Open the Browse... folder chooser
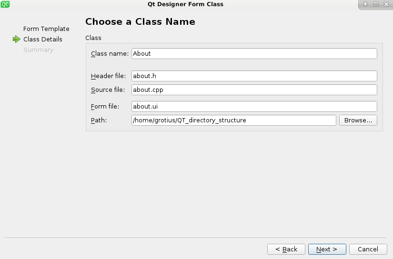Screen dimensions: 393x259 (358, 120)
